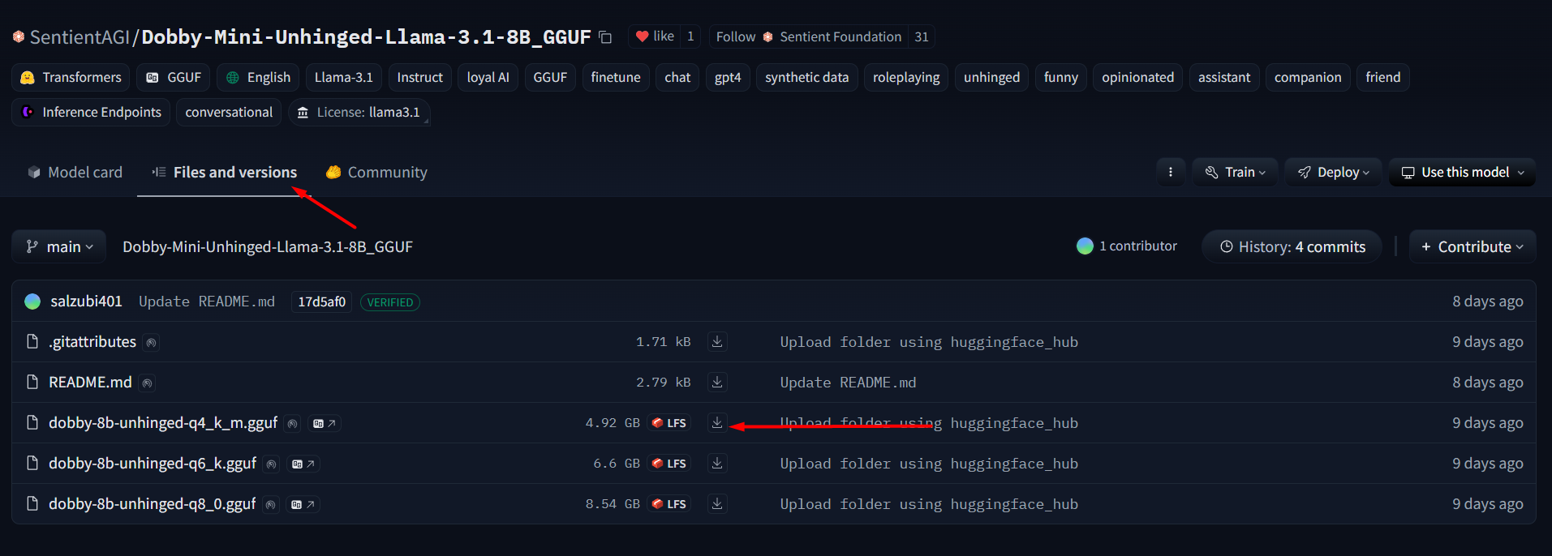The image size is (1552, 556).
Task: Download the .gitattributes file
Action: [717, 342]
